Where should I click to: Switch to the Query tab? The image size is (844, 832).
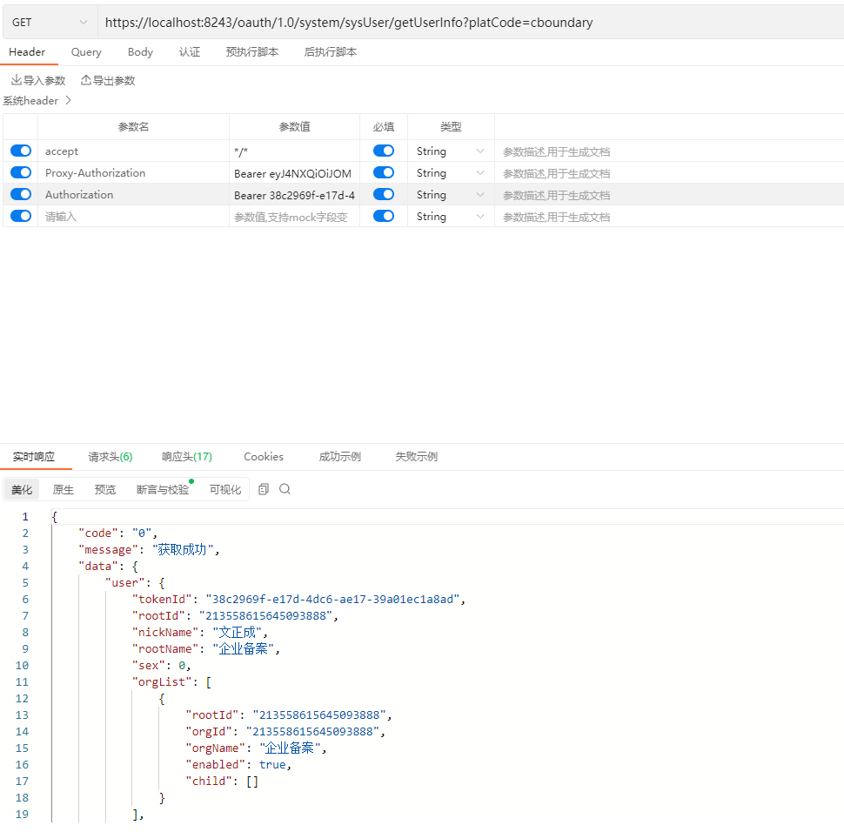pyautogui.click(x=86, y=52)
